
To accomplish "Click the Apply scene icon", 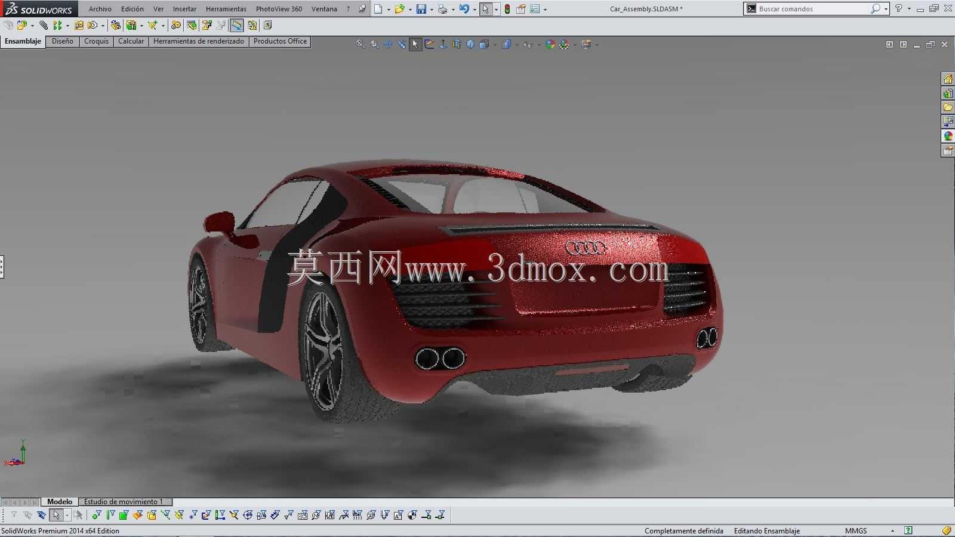I will tap(564, 44).
